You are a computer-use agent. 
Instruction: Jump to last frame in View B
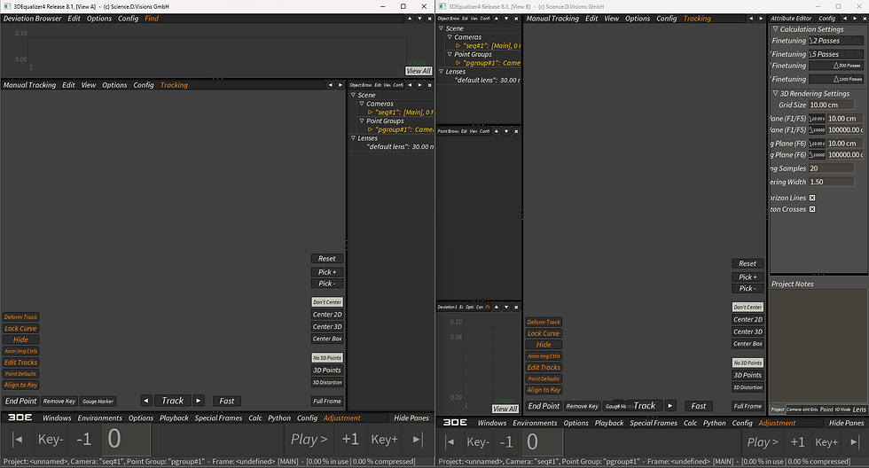tap(855, 442)
